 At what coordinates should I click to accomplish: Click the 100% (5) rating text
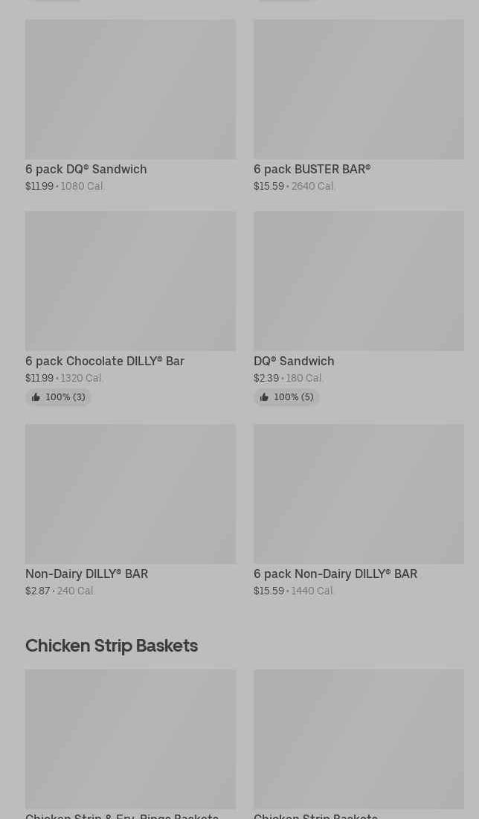tap(294, 397)
